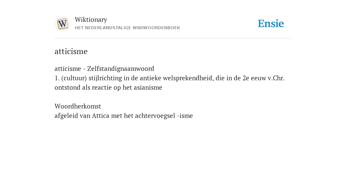
Task: Click the (cultuur) label in the definition
Action: pos(74,78)
